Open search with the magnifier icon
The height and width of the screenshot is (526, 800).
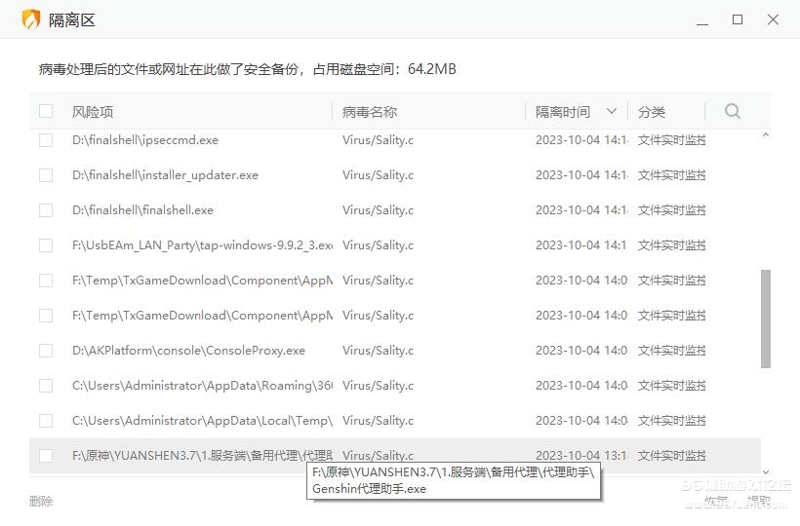coord(733,111)
